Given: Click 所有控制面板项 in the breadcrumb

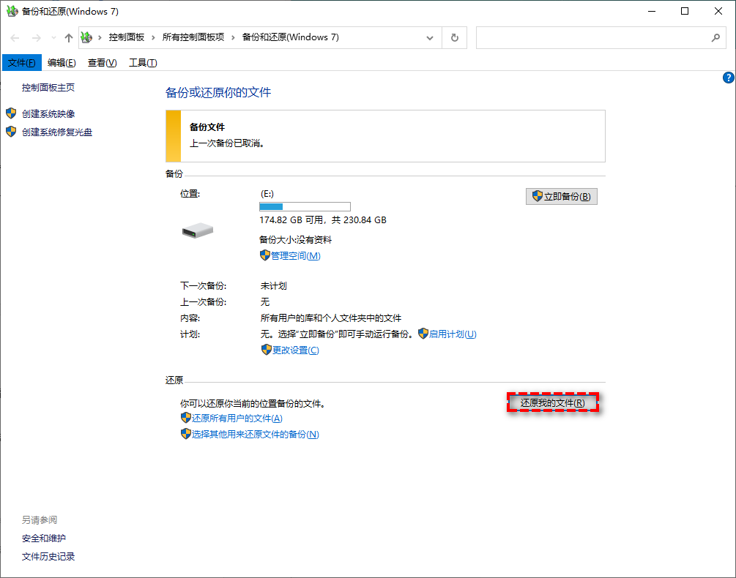Looking at the screenshot, I should point(193,37).
